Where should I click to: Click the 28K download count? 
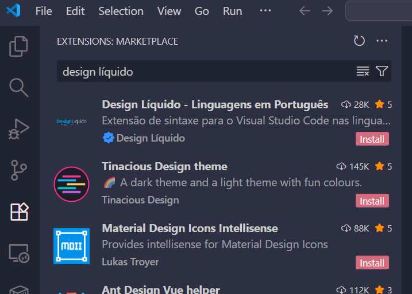355,104
